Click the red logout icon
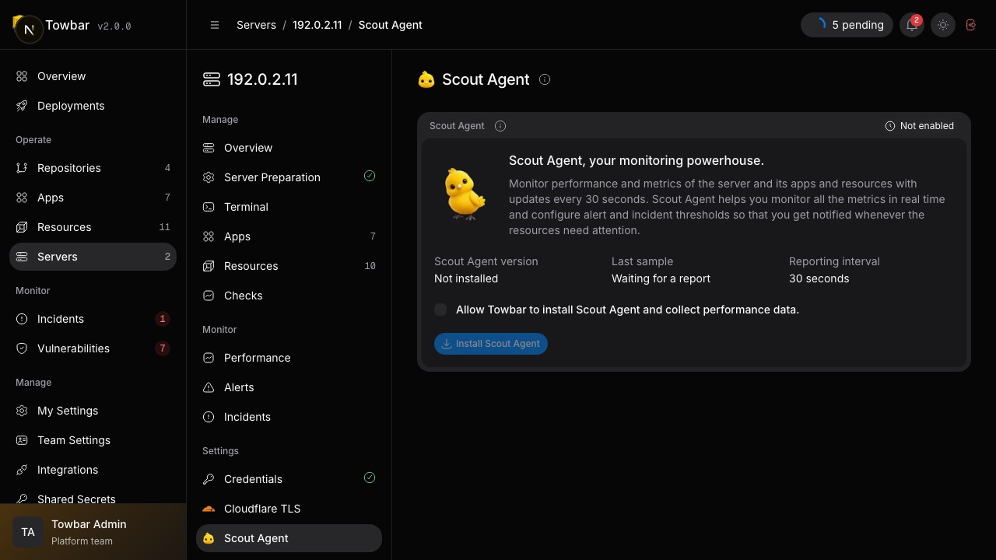 point(971,25)
